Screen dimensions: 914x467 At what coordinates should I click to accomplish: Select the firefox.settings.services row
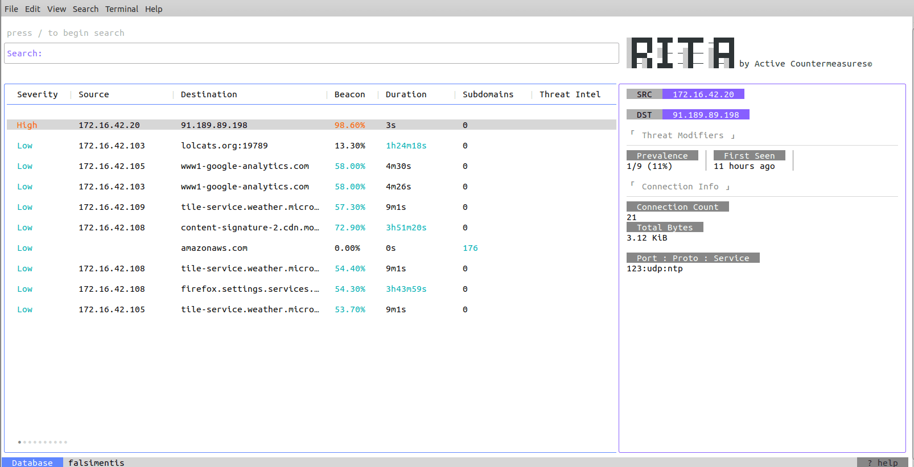(x=311, y=289)
